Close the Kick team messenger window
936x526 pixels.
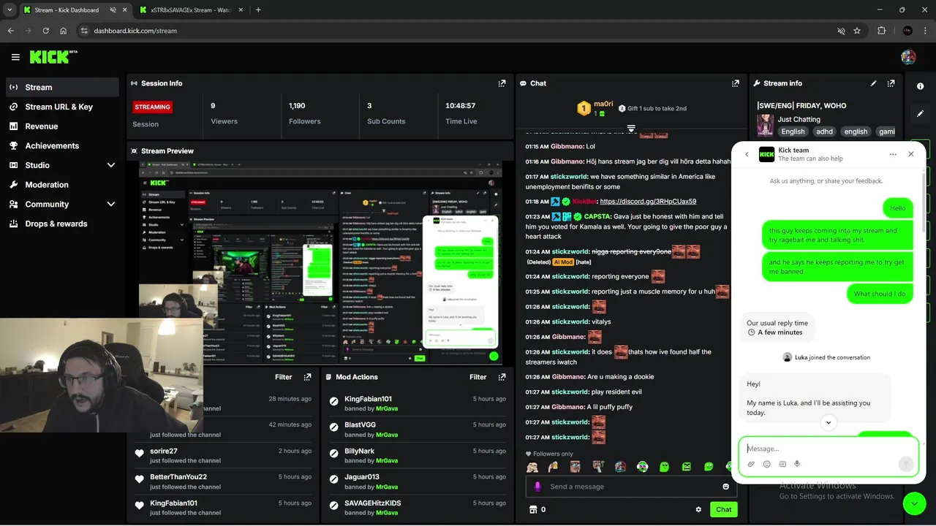[911, 154]
